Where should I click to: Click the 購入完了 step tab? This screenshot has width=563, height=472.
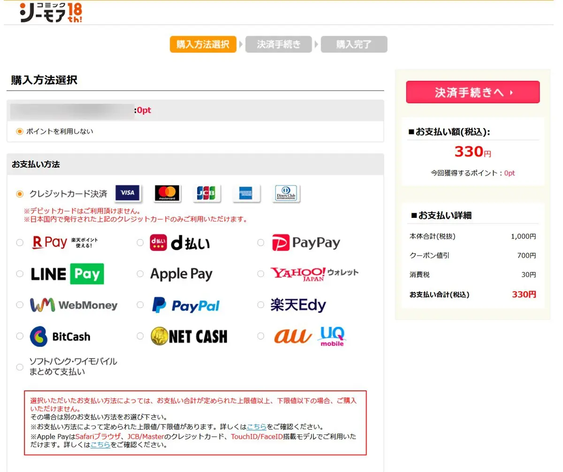click(354, 45)
